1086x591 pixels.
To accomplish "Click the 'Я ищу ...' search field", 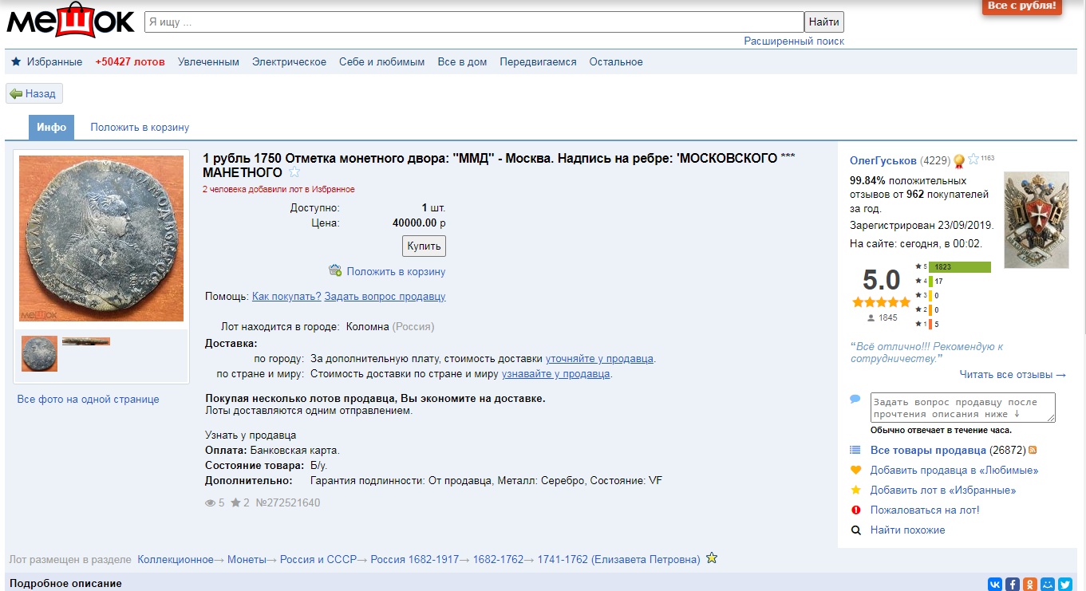I will [473, 22].
